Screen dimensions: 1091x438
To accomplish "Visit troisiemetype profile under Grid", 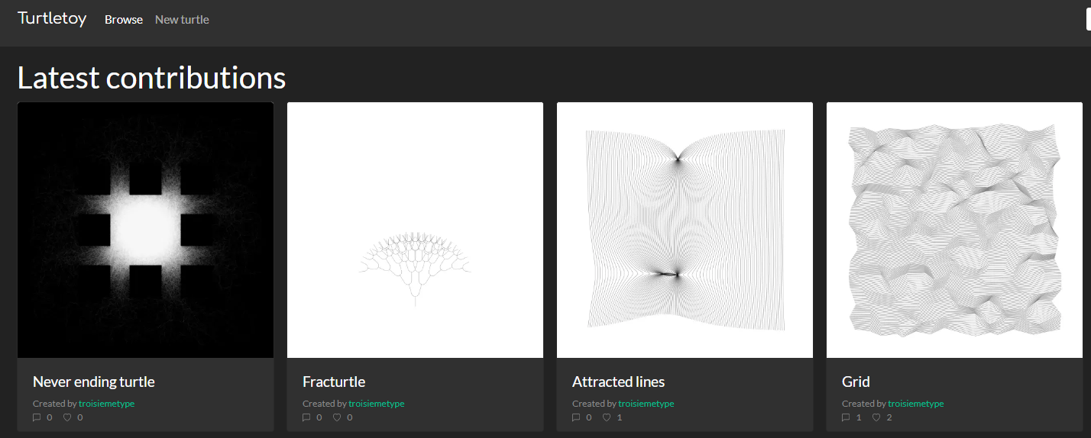I will [x=915, y=404].
